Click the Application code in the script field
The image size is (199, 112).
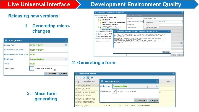tap(48, 54)
